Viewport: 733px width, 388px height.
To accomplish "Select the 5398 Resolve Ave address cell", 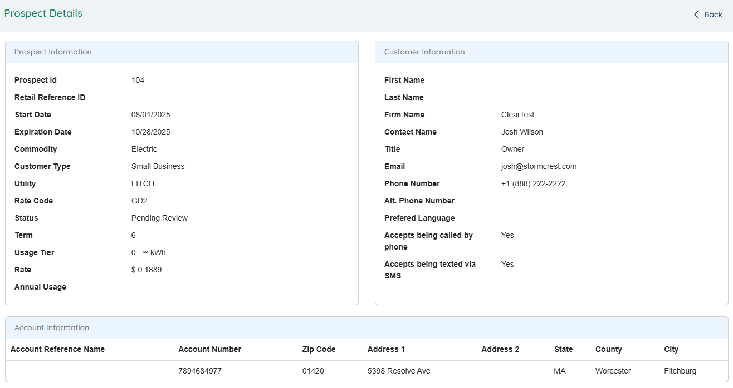I will (398, 371).
